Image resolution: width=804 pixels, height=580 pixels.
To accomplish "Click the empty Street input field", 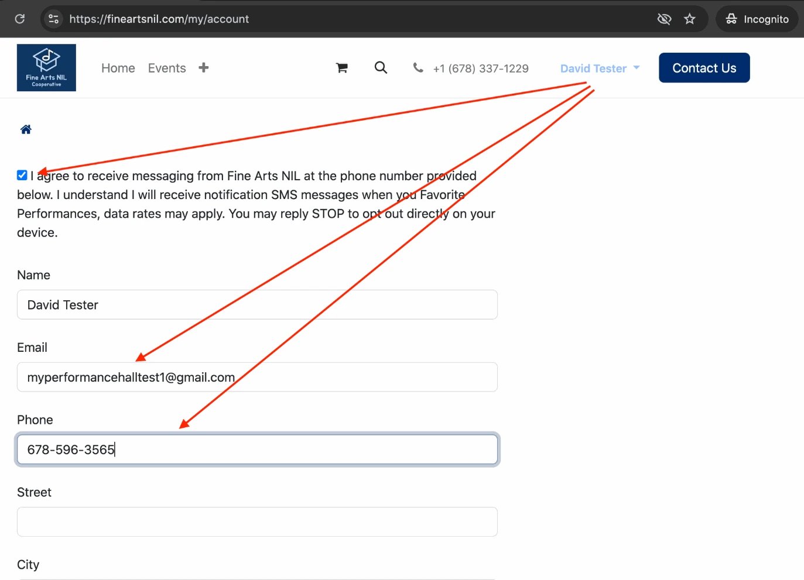I will (257, 521).
